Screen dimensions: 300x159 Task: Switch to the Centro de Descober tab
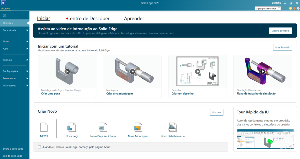(88, 18)
